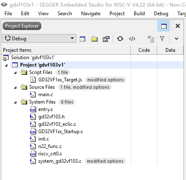Screen dimensions: 186x180
Task: Select the System Files folder label
Action: 42,102
